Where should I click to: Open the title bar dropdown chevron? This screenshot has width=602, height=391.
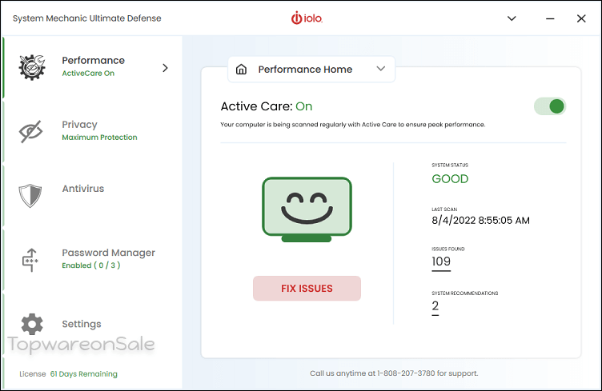512,18
